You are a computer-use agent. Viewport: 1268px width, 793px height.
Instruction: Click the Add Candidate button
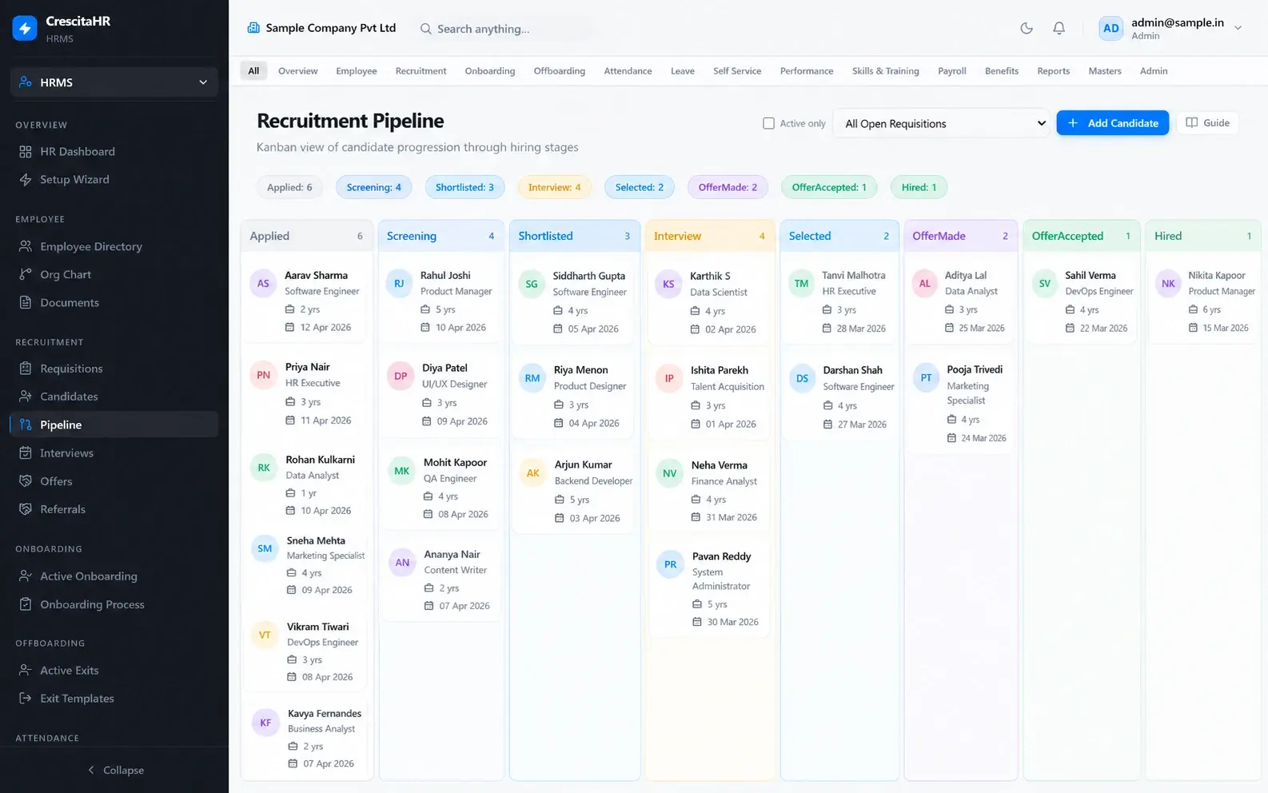pos(1113,123)
